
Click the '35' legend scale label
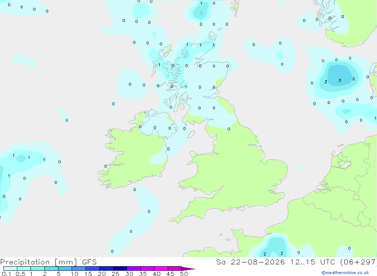[x=143, y=274]
